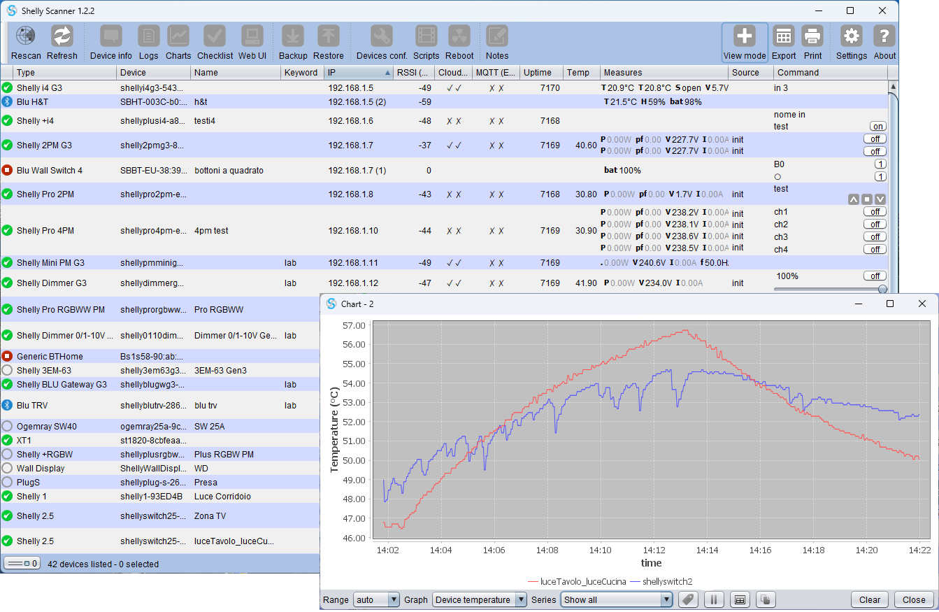
Task: Open the Settings gear
Action: tap(851, 43)
